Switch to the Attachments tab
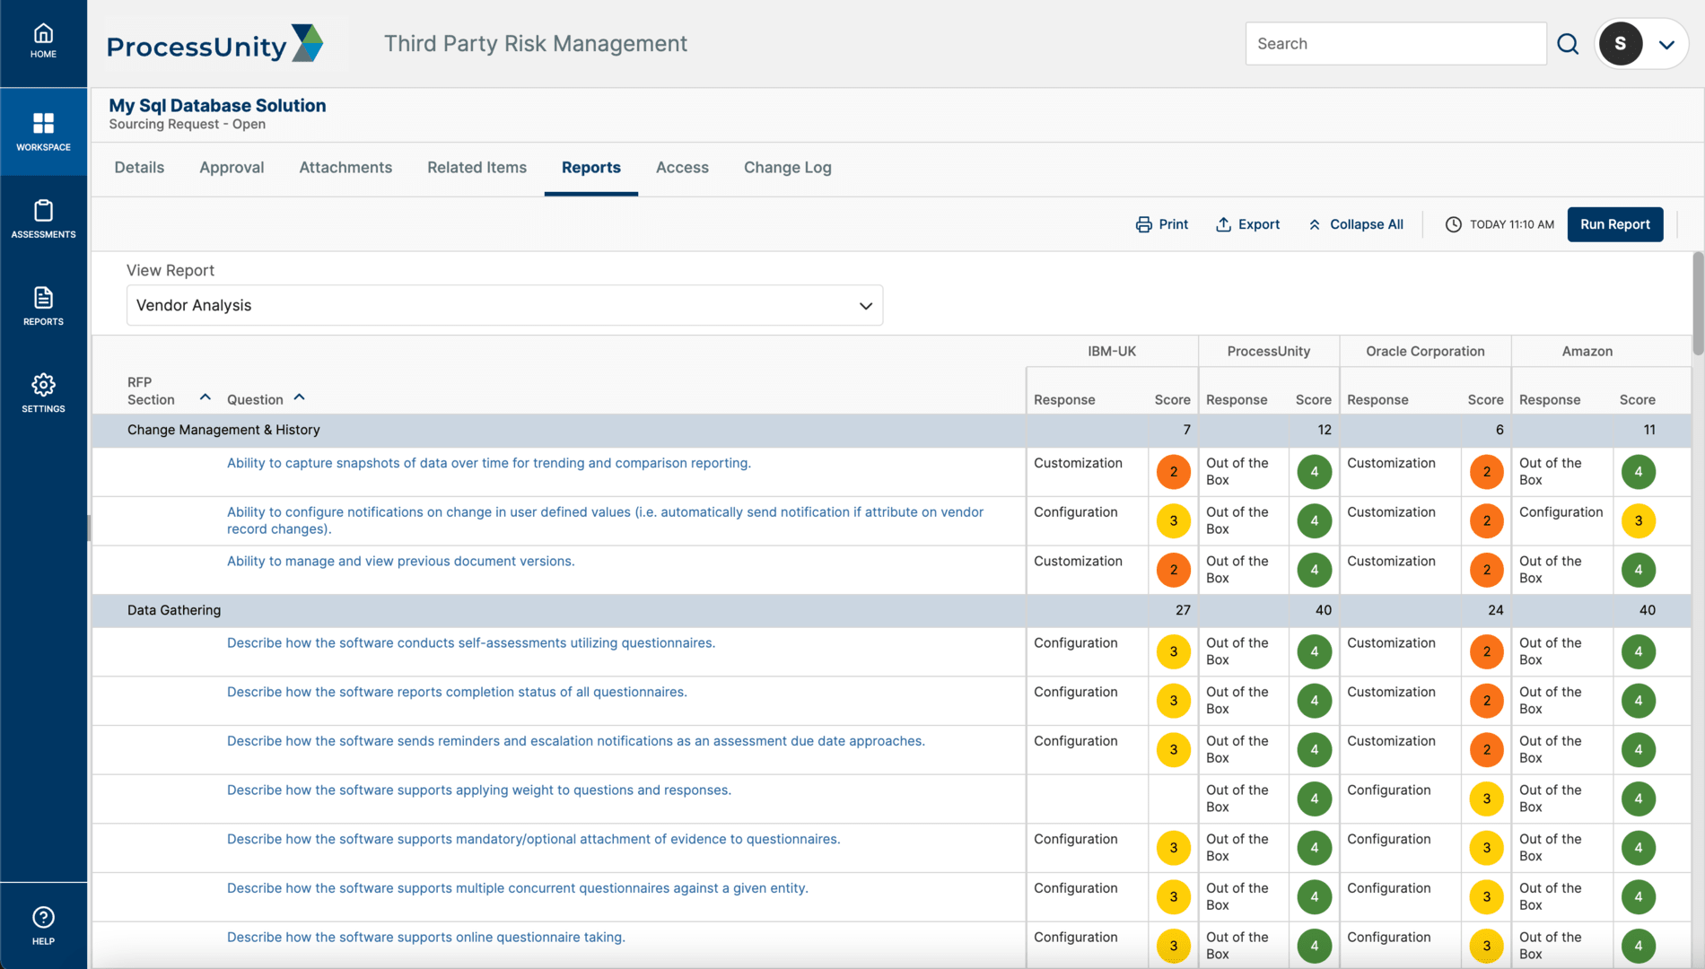 click(345, 168)
